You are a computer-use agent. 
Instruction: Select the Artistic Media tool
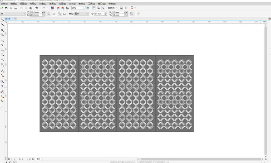coord(2,45)
